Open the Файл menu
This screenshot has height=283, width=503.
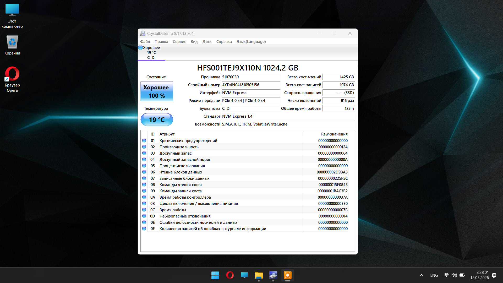point(145,42)
